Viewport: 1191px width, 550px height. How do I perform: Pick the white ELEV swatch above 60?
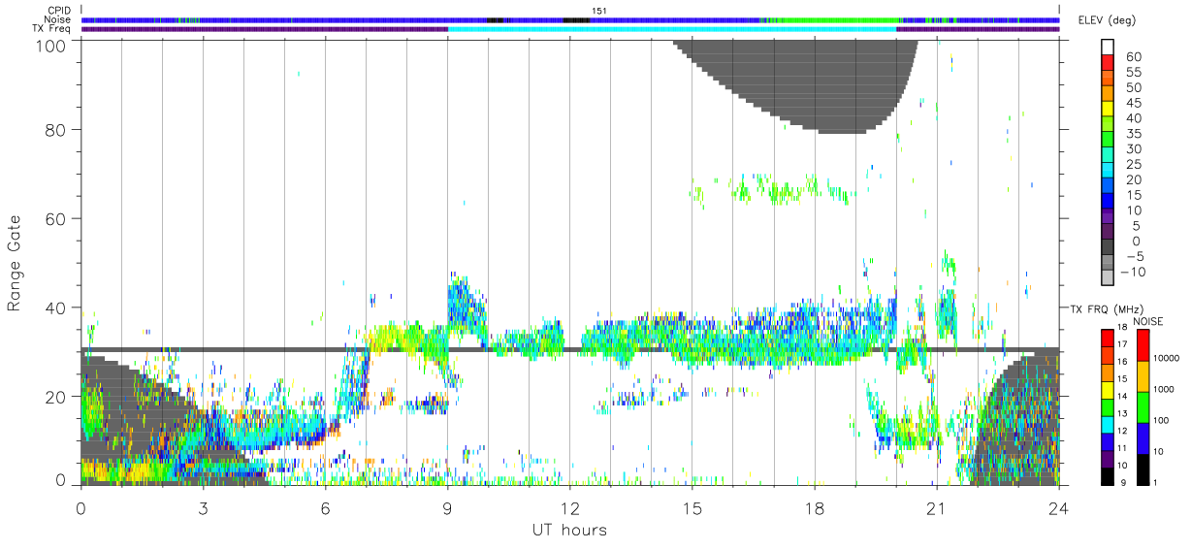tap(1110, 49)
